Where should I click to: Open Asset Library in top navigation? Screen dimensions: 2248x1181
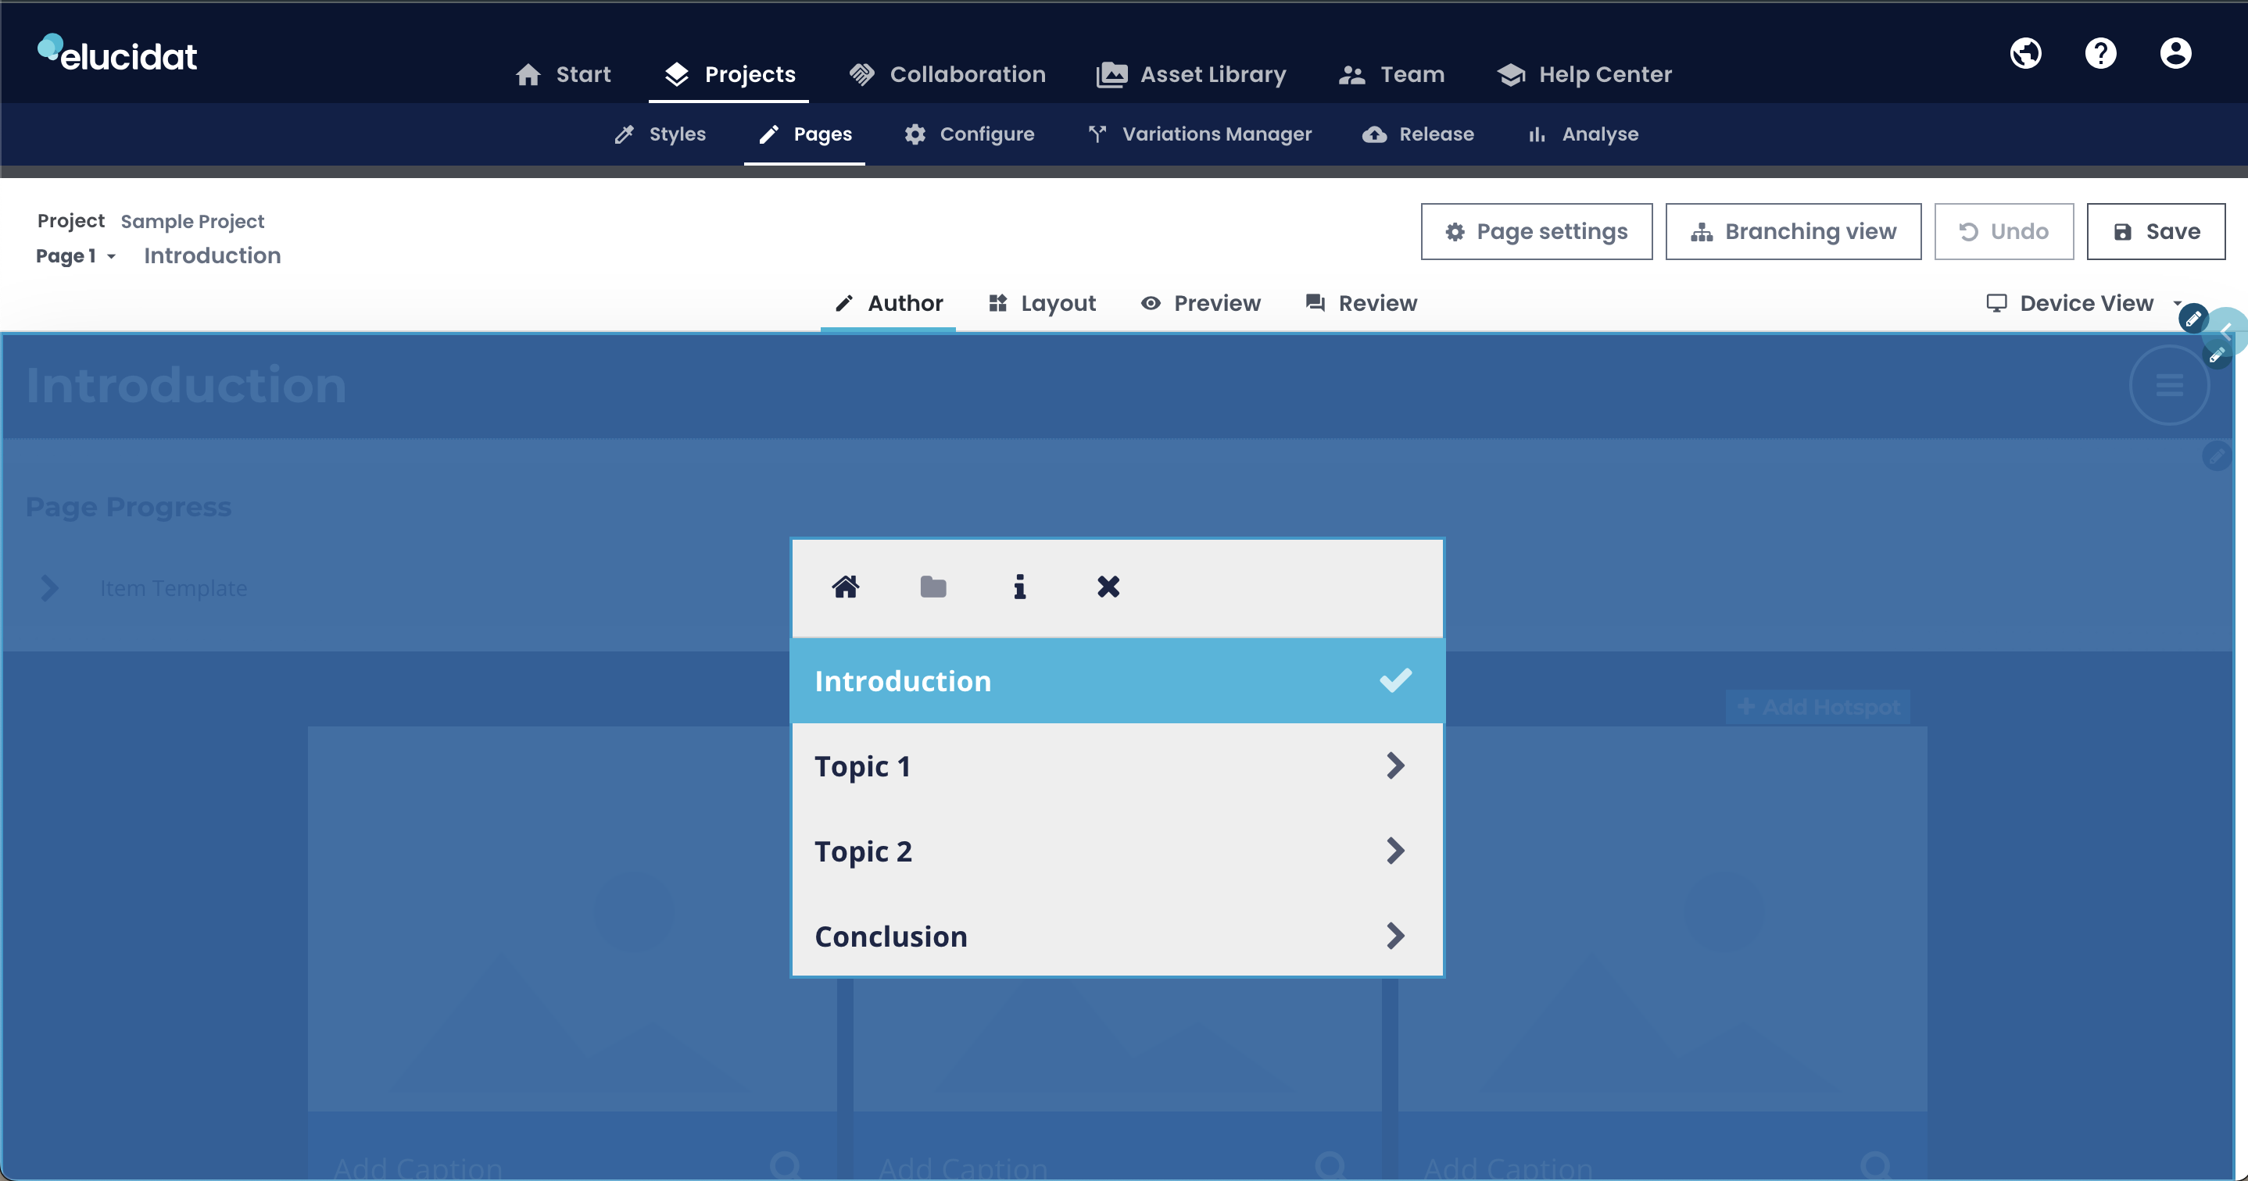[1191, 74]
